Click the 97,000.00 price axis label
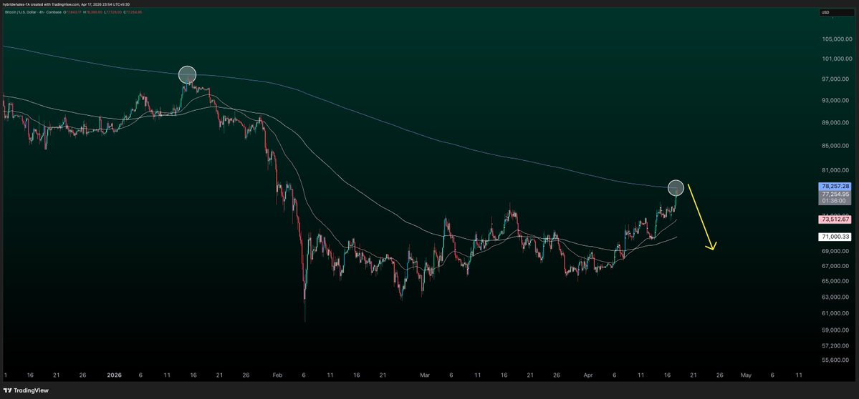The height and width of the screenshot is (399, 859). [x=835, y=79]
